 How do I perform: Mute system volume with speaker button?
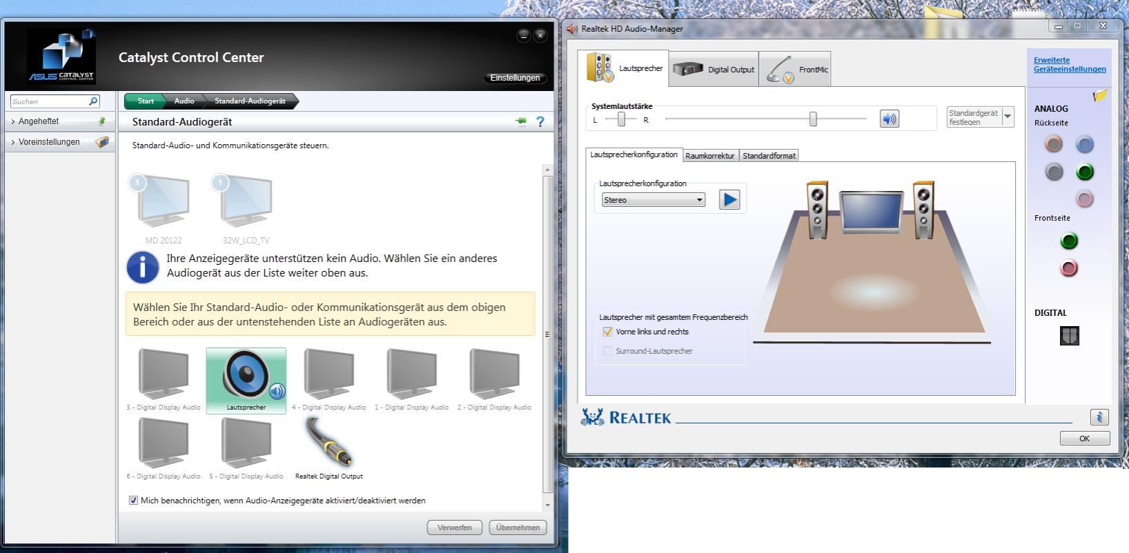tap(890, 119)
